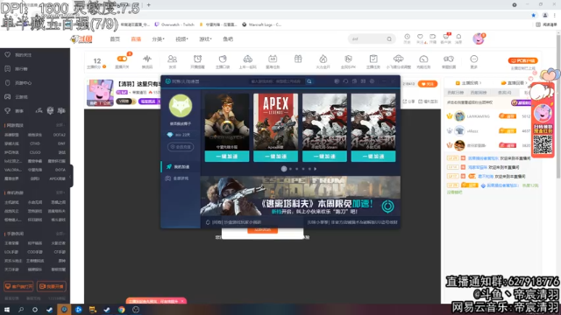The image size is (561, 315).
Task: Open Chrome from the Windows taskbar
Action: point(121,310)
